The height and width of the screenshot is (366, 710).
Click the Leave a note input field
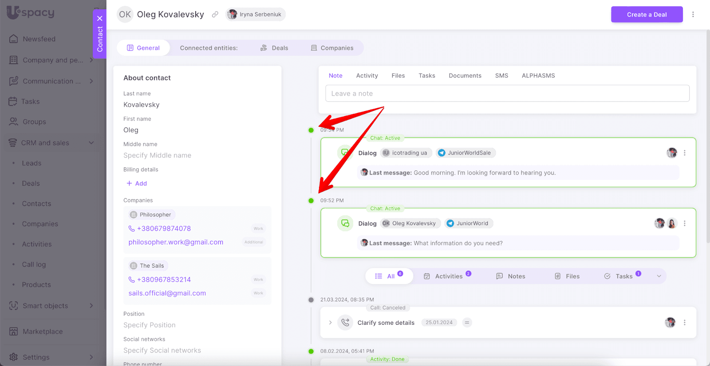coord(507,93)
